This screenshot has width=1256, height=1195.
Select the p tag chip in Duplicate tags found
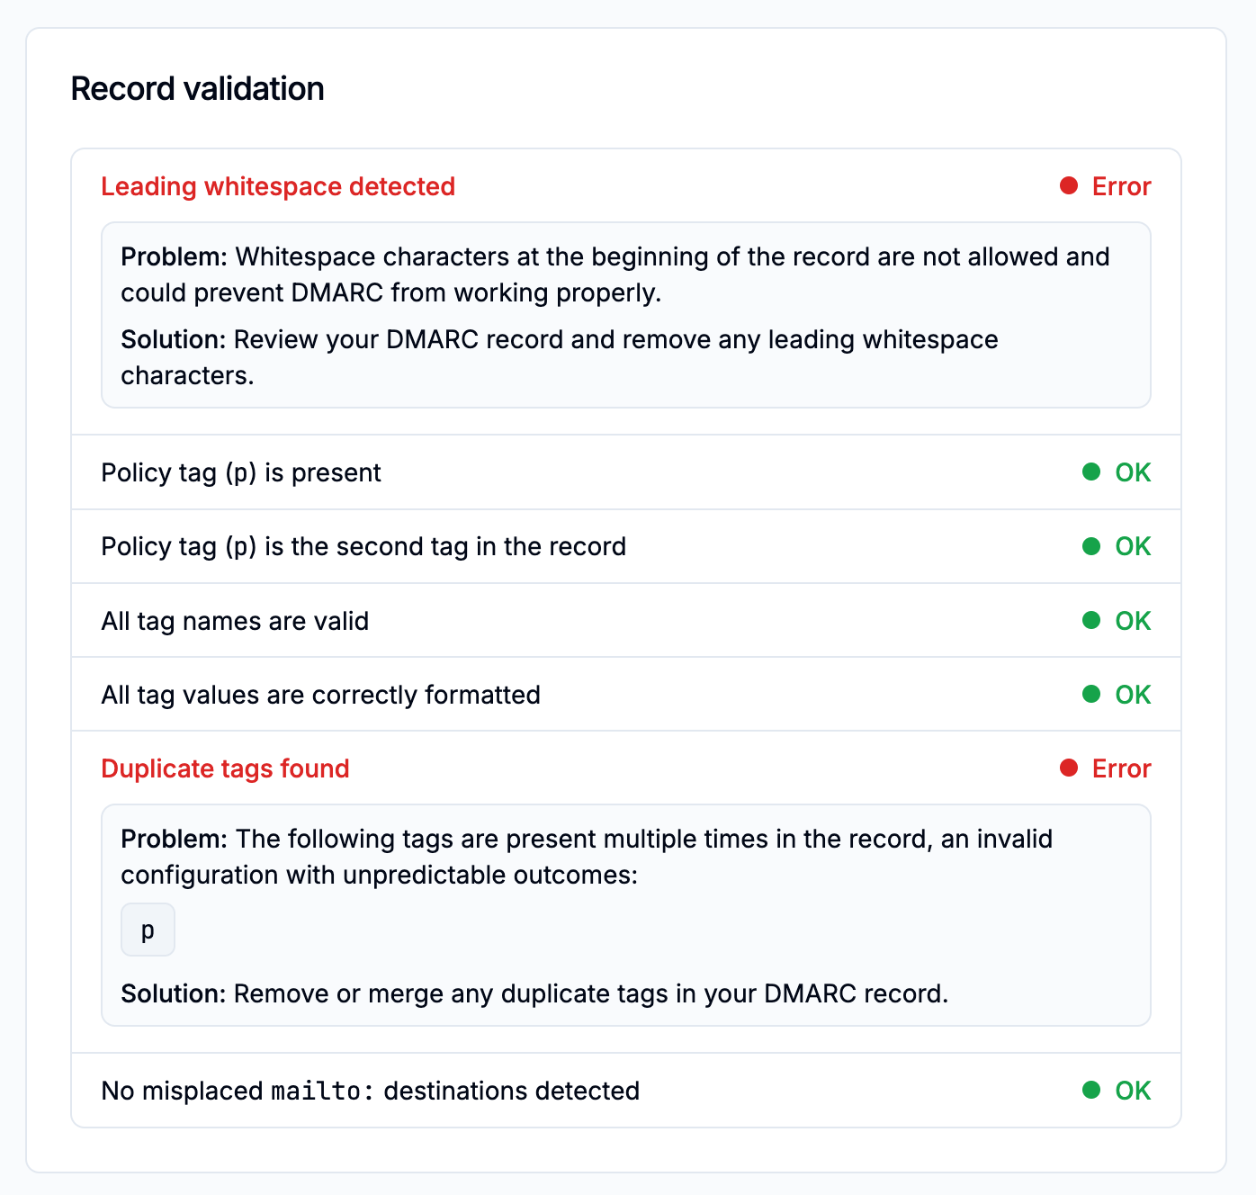pyautogui.click(x=148, y=929)
